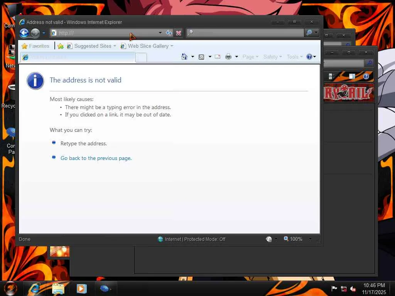Click the Refresh page icon
This screenshot has width=395, height=296.
point(169,33)
